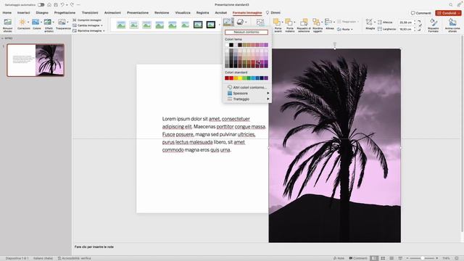Click Accessibilità: verifica in status bar

coord(74,258)
